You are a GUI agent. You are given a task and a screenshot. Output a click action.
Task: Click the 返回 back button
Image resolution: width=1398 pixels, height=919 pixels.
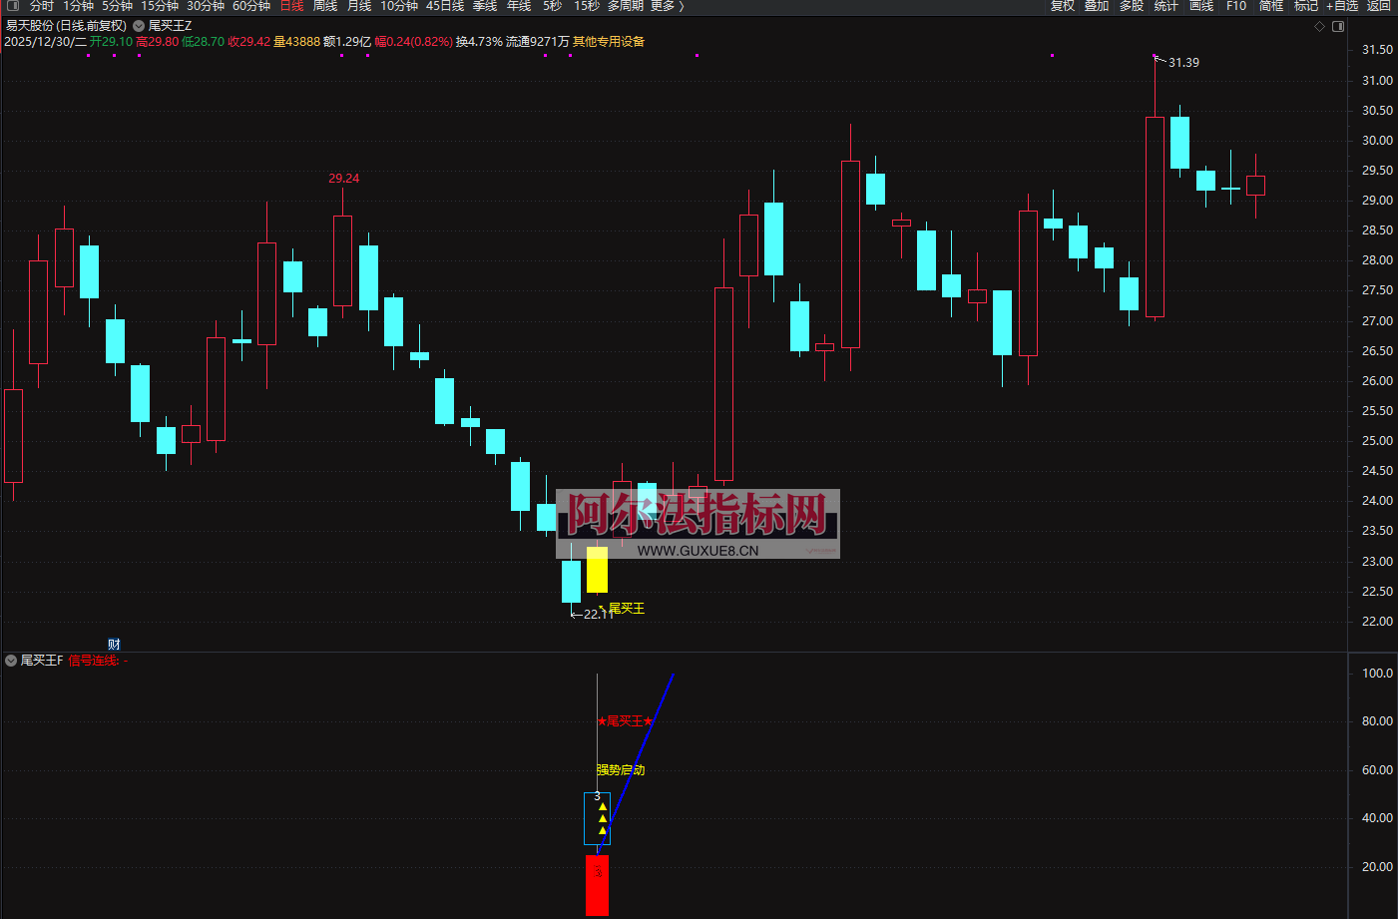(1378, 6)
